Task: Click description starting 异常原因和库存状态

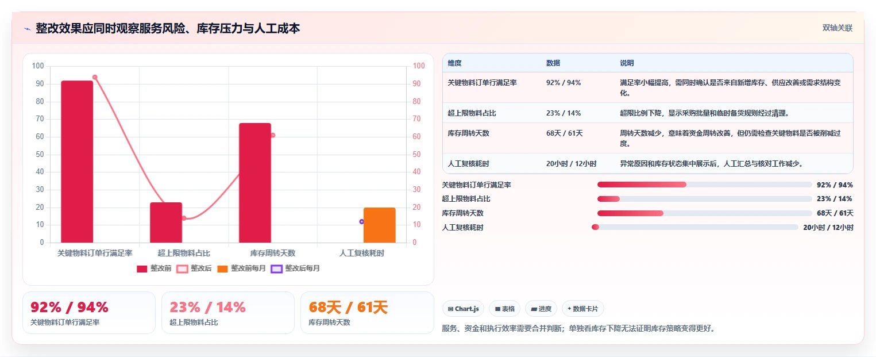Action: coord(711,164)
